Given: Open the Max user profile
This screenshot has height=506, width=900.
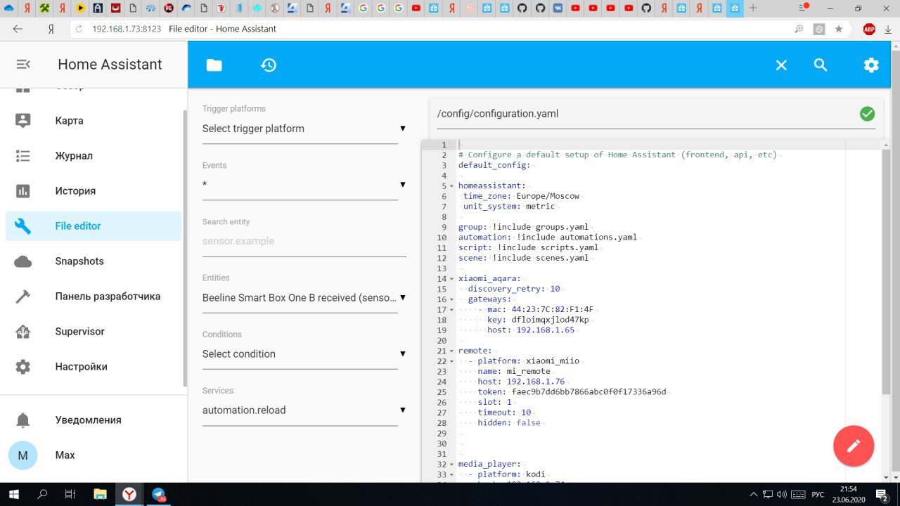Looking at the screenshot, I should click(94, 455).
